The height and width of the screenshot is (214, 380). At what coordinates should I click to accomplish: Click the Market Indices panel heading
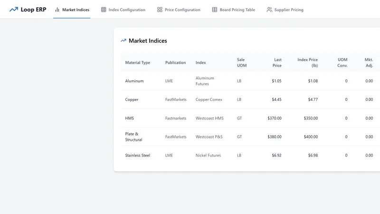pos(148,40)
